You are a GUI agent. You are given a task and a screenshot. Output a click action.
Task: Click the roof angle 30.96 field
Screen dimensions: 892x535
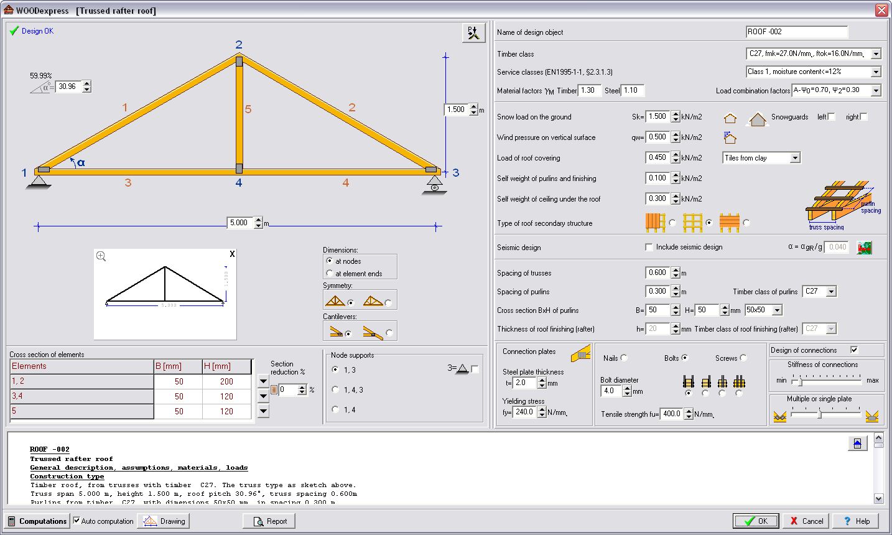[x=68, y=86]
